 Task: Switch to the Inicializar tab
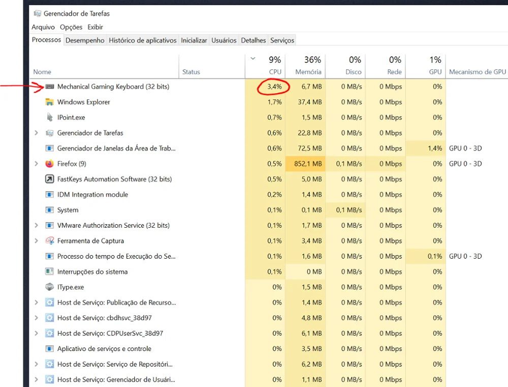coord(194,41)
